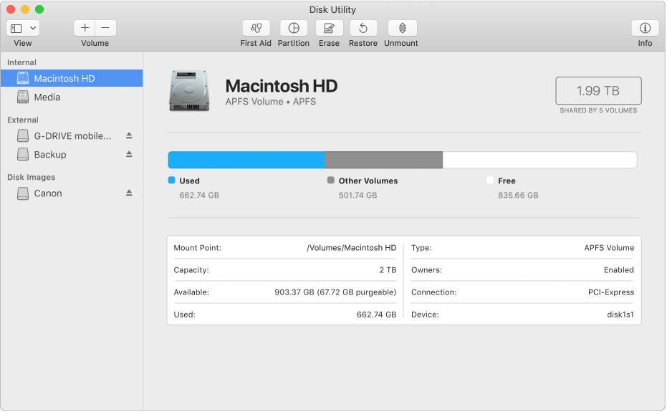Viewport: 667px width, 412px height.
Task: Click the Erase toolbar icon
Action: click(329, 29)
